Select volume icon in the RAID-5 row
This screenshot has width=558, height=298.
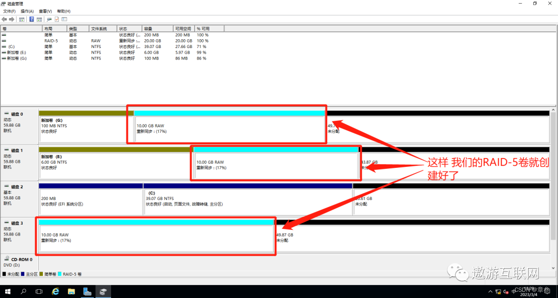(4, 41)
